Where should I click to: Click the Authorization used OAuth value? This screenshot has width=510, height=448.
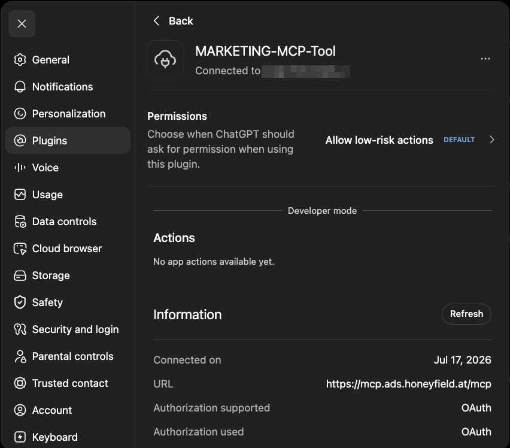pyautogui.click(x=476, y=432)
